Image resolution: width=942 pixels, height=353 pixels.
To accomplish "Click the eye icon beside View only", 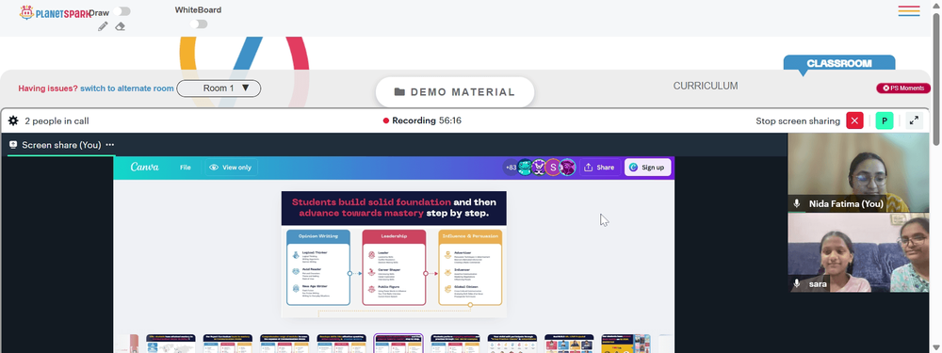I will click(x=214, y=168).
